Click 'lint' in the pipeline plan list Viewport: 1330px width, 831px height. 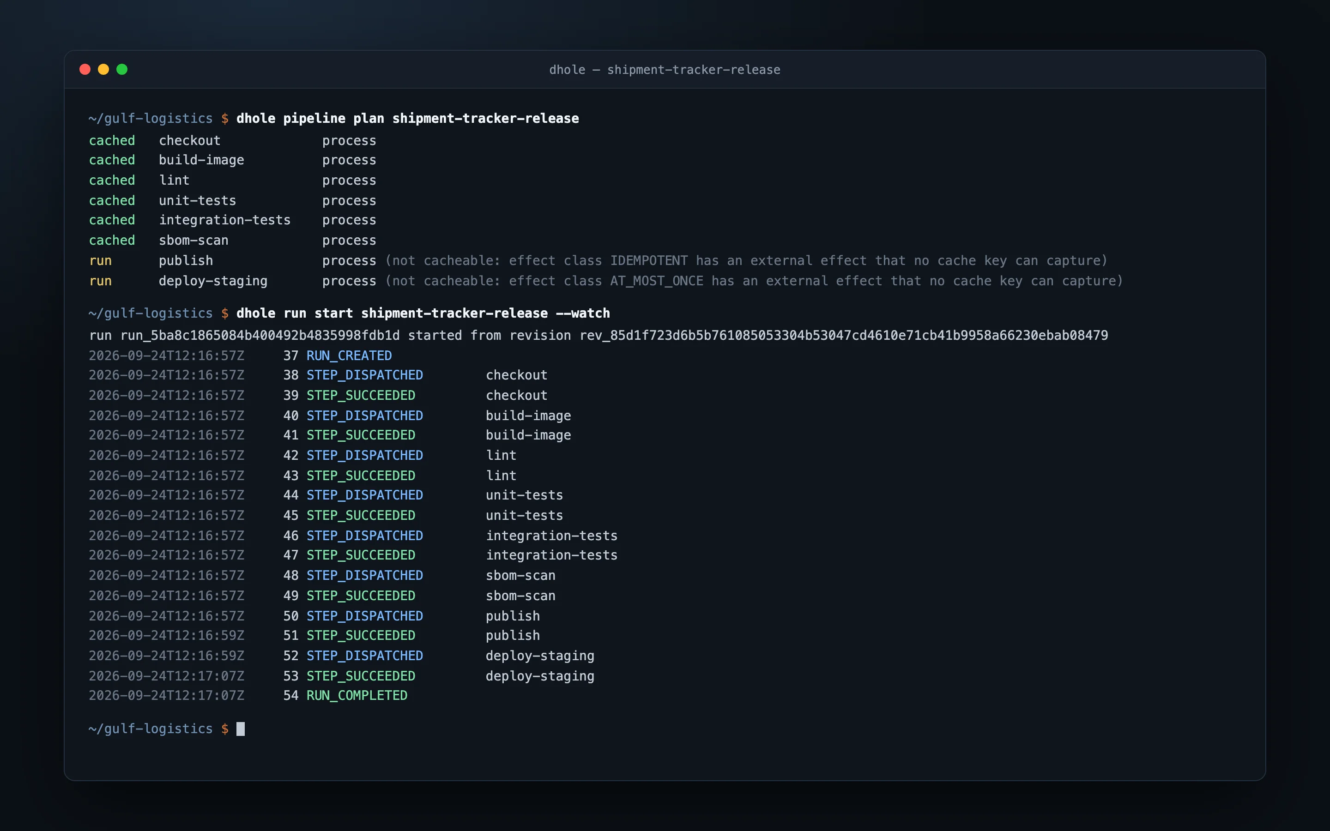tap(174, 180)
